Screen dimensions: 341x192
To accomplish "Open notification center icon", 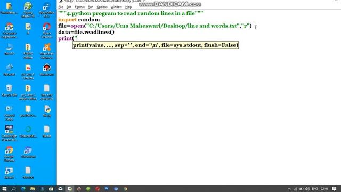I will click(334, 189).
